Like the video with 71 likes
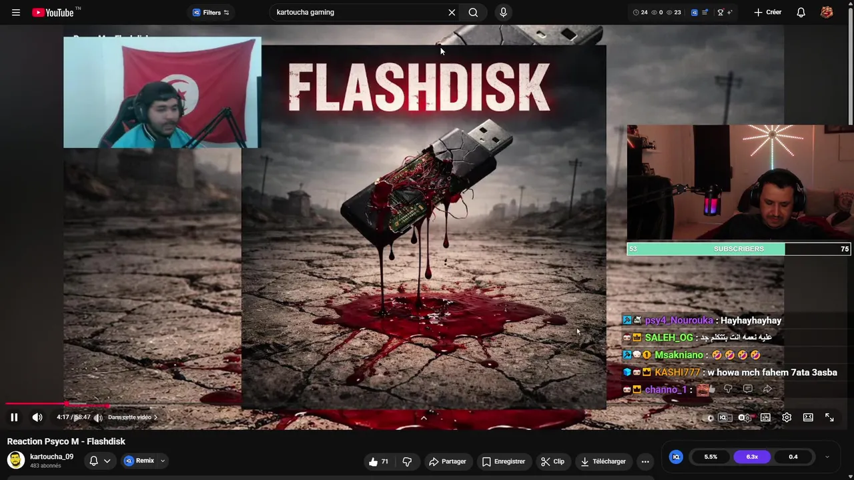Viewport: 854px width, 480px height. coord(379,461)
